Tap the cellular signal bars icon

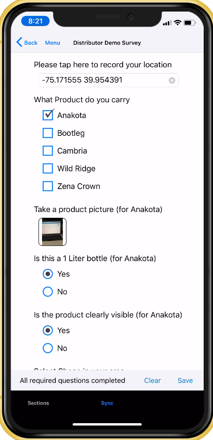point(167,23)
